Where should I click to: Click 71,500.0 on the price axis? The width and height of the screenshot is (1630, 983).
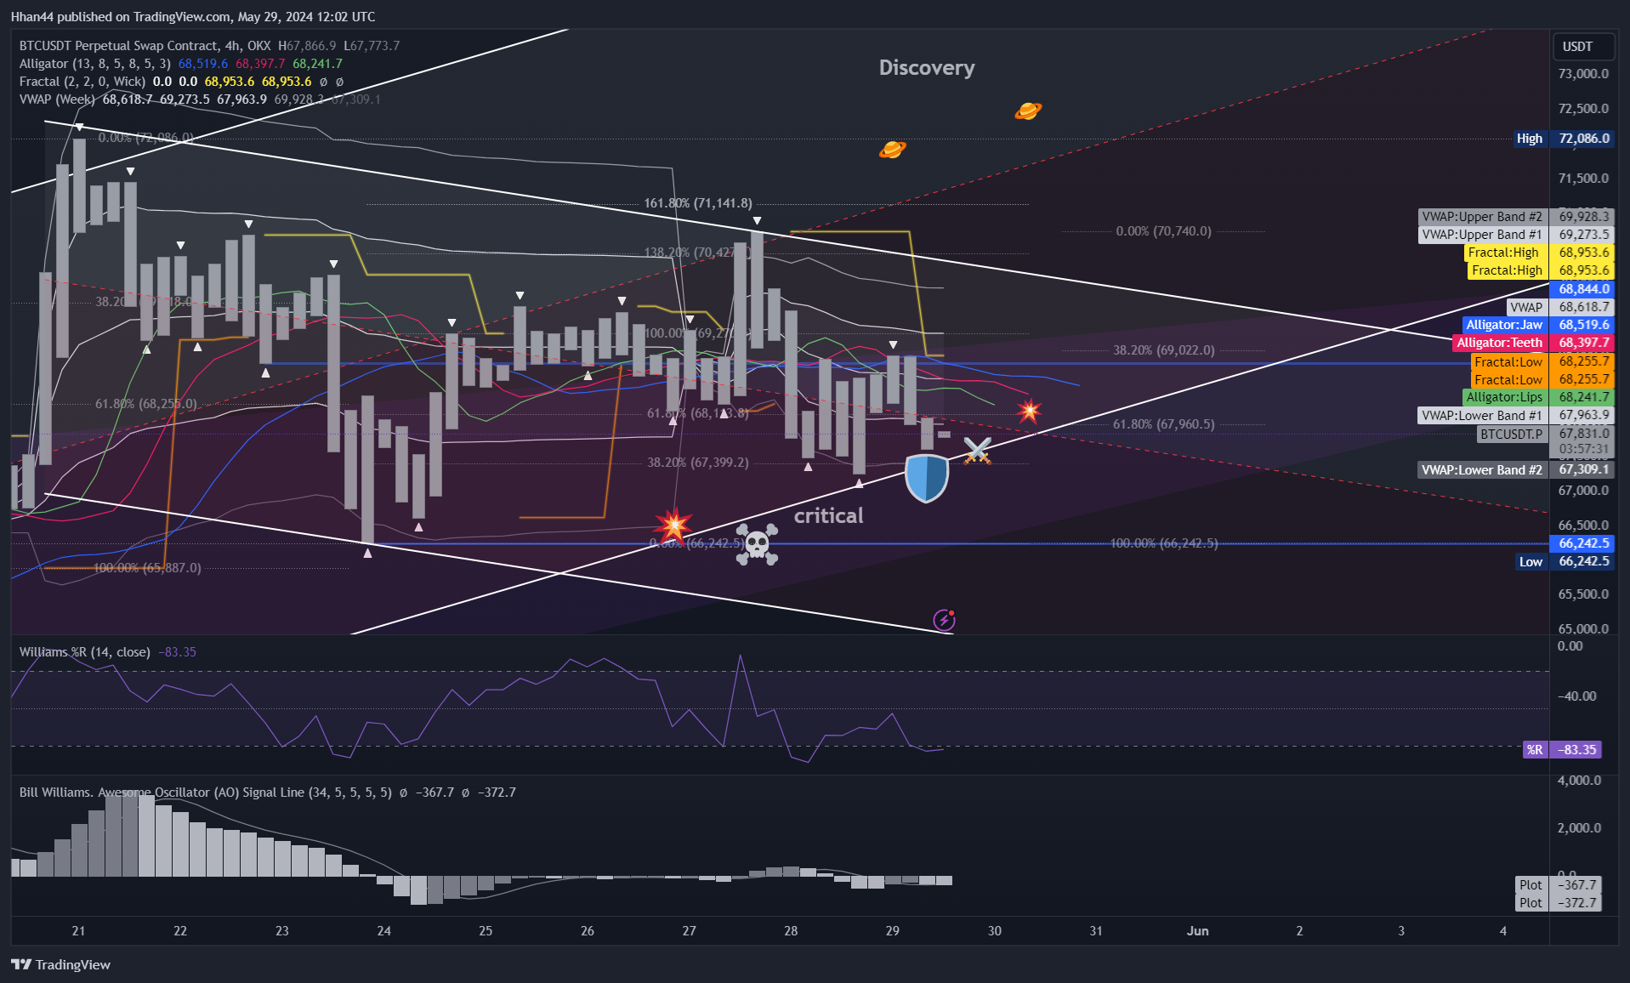coord(1583,179)
